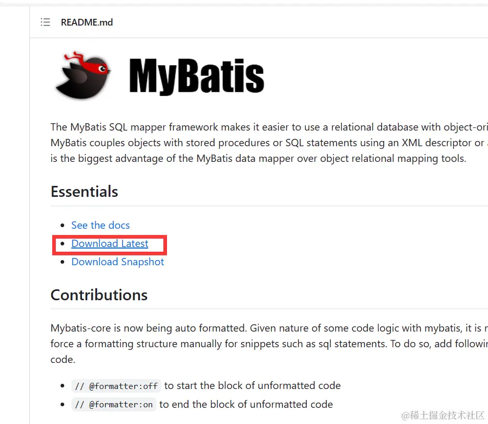This screenshot has width=488, height=424.
Task: Click the line about the biggest advantage
Action: click(x=258, y=158)
